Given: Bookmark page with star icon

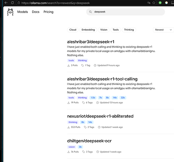Looking at the screenshot, I should coord(154,3).
